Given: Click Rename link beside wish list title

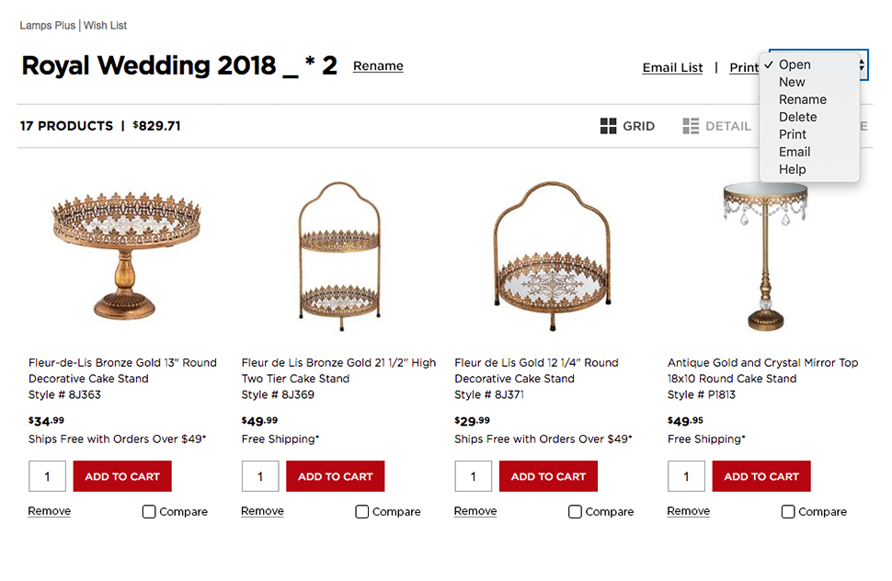Looking at the screenshot, I should 378,66.
